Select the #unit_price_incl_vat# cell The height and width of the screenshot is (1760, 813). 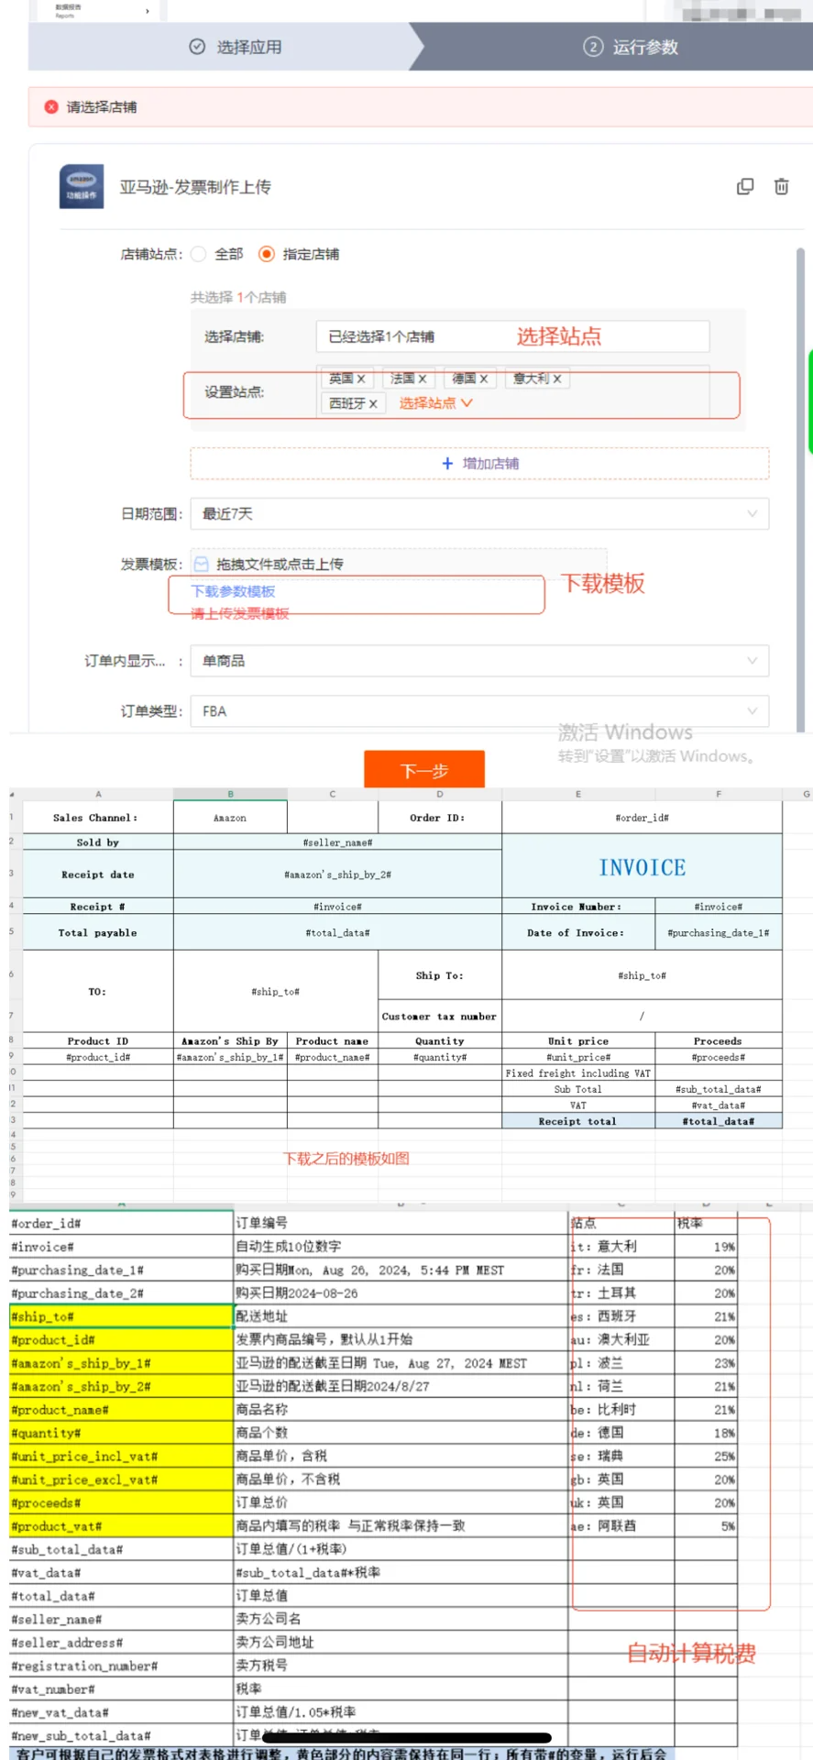click(121, 1456)
